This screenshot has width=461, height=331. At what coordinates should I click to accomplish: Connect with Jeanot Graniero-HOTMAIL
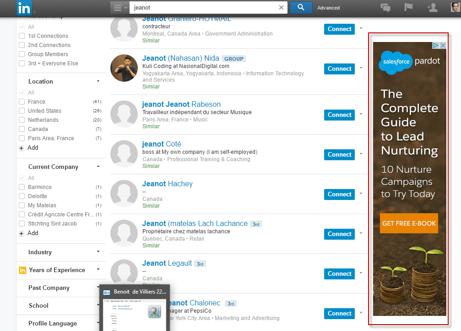[339, 29]
